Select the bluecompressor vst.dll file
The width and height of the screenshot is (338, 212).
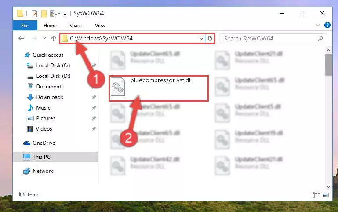click(x=159, y=88)
